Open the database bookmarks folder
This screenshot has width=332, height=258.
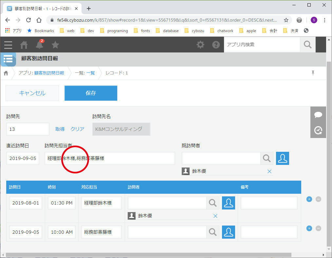[x=167, y=31]
